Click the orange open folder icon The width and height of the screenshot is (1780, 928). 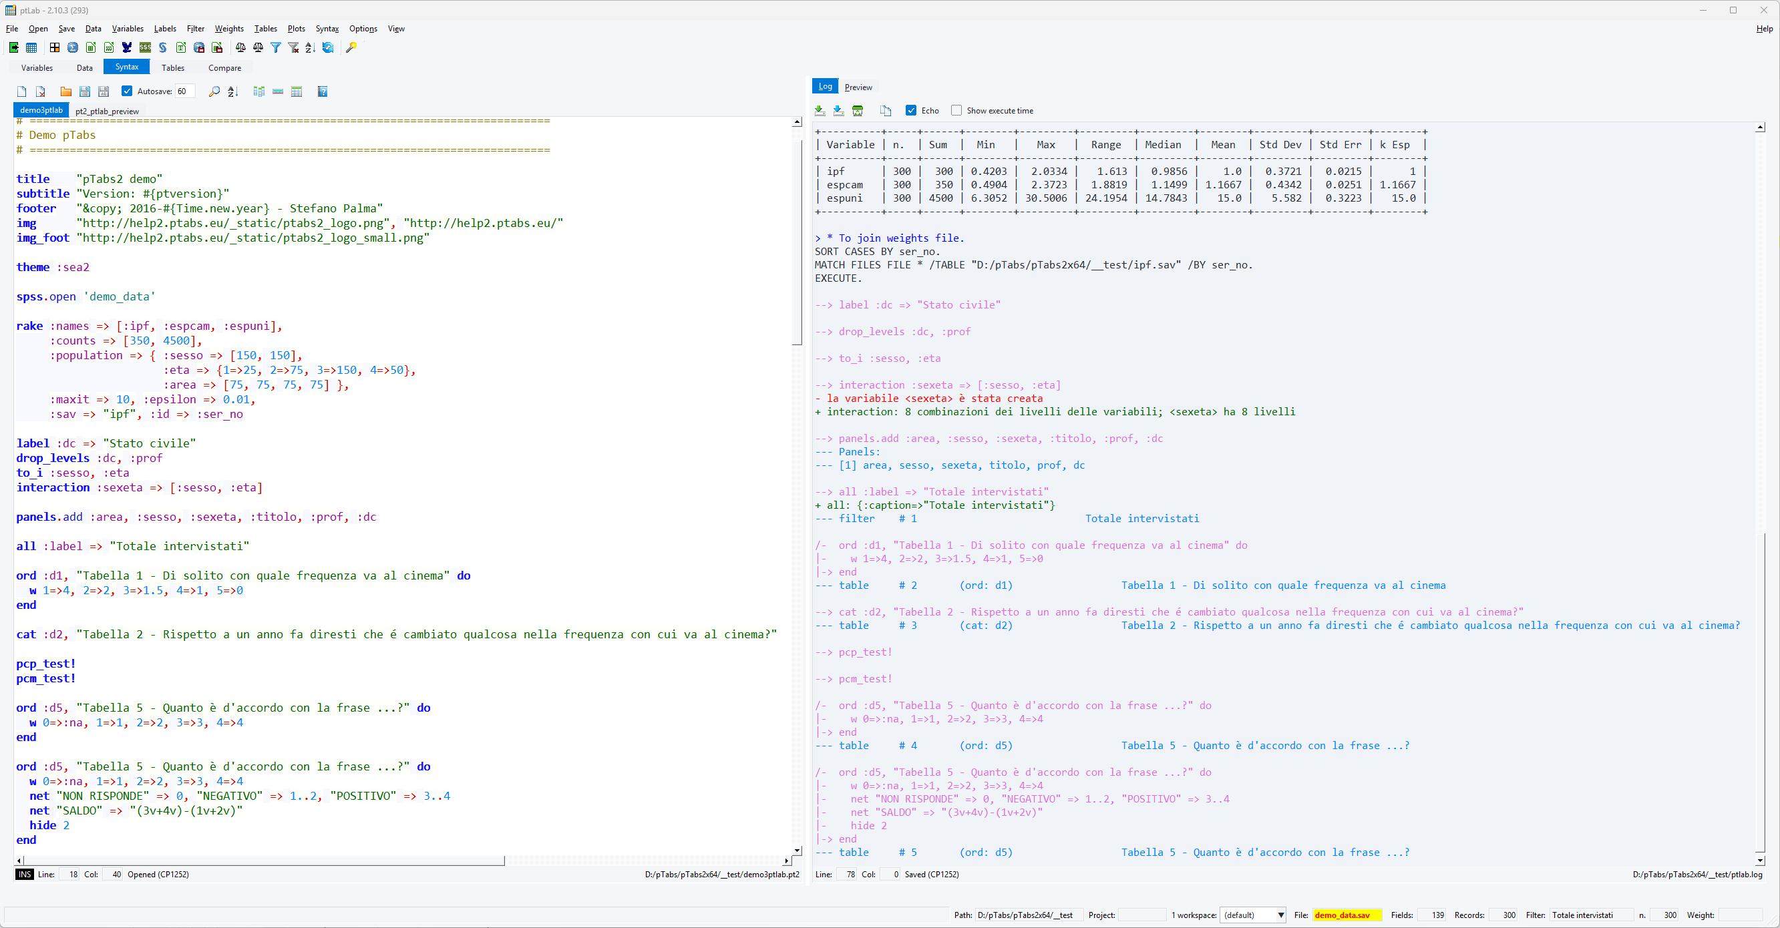coord(65,92)
